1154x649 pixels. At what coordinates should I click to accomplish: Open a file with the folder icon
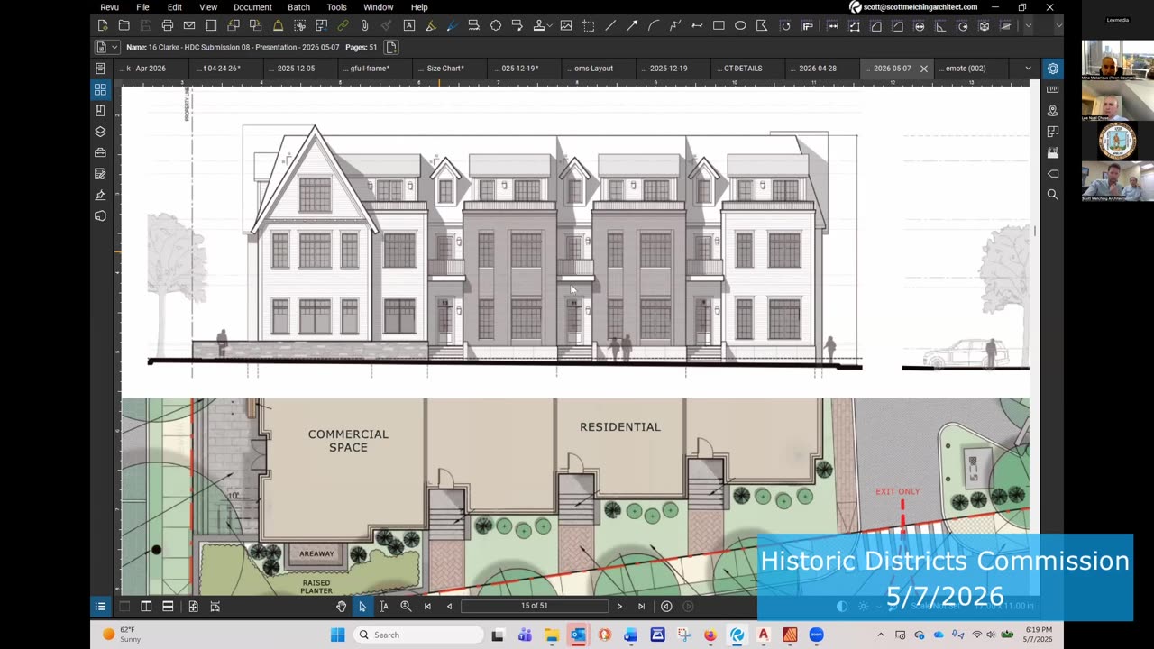[x=124, y=25]
